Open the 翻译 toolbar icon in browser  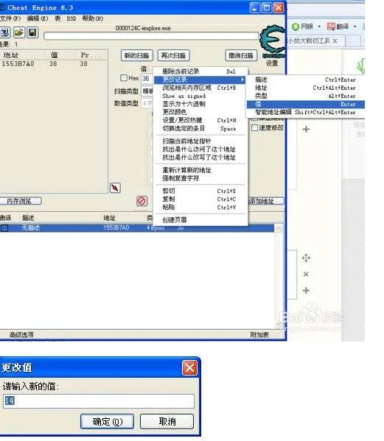(x=331, y=27)
